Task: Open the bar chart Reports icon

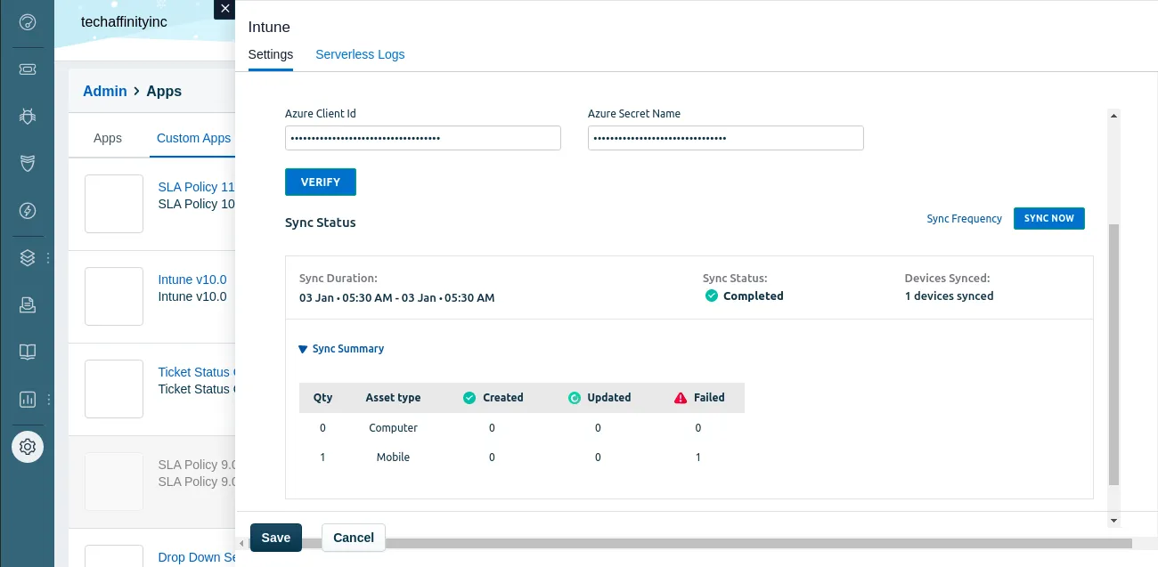Action: click(27, 399)
